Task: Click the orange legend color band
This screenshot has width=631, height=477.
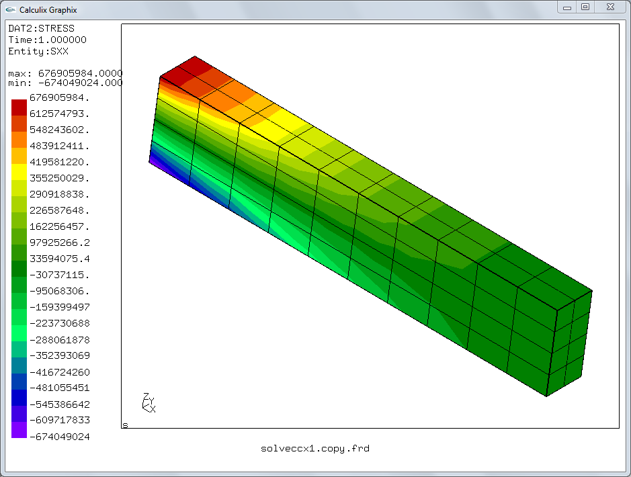Action: pyautogui.click(x=19, y=140)
